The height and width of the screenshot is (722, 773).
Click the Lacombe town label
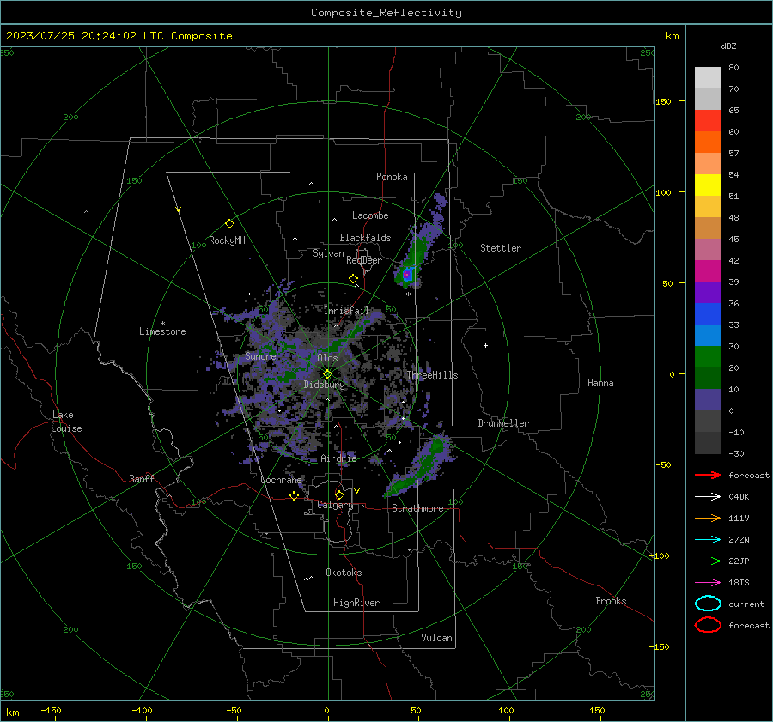point(370,215)
